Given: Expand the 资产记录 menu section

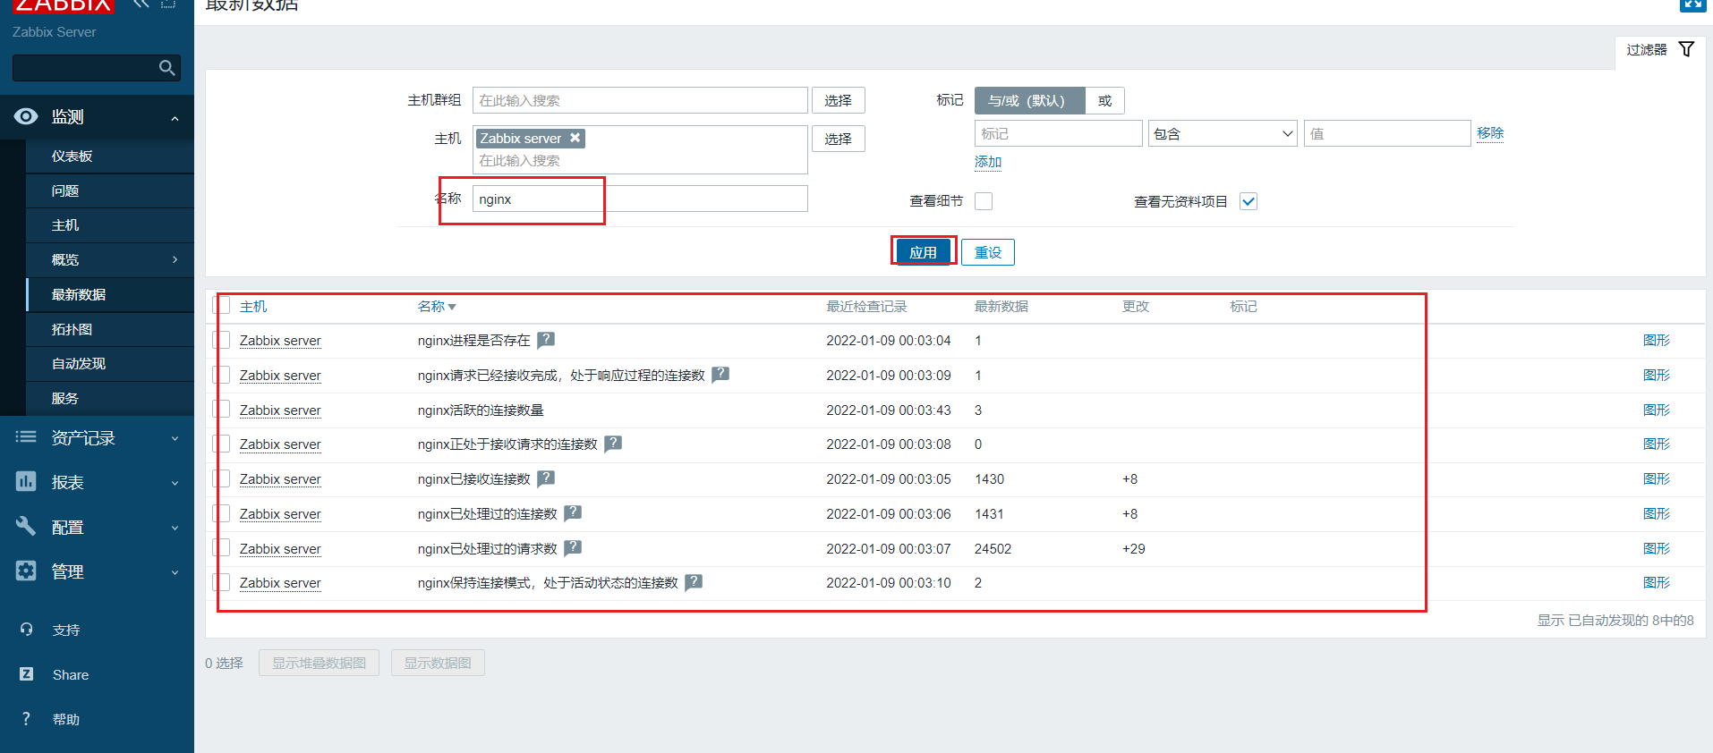Looking at the screenshot, I should [175, 438].
